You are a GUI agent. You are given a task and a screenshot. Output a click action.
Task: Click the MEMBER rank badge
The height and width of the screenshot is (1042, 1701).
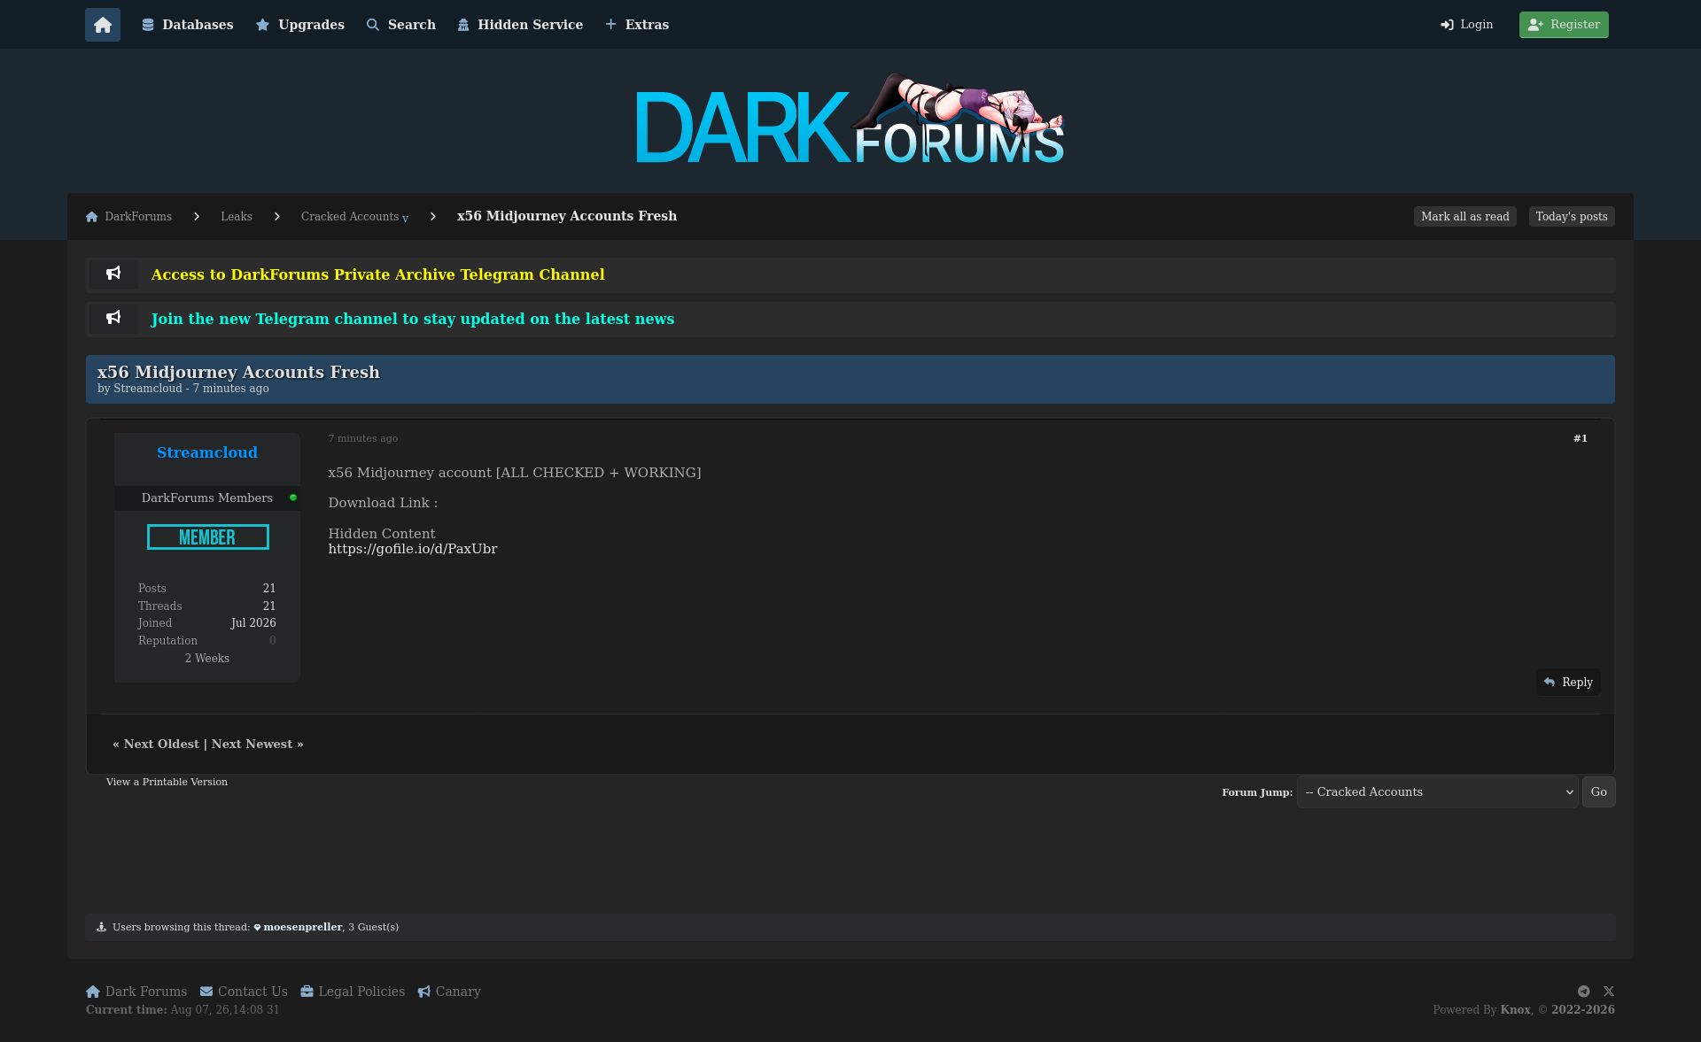coord(208,537)
